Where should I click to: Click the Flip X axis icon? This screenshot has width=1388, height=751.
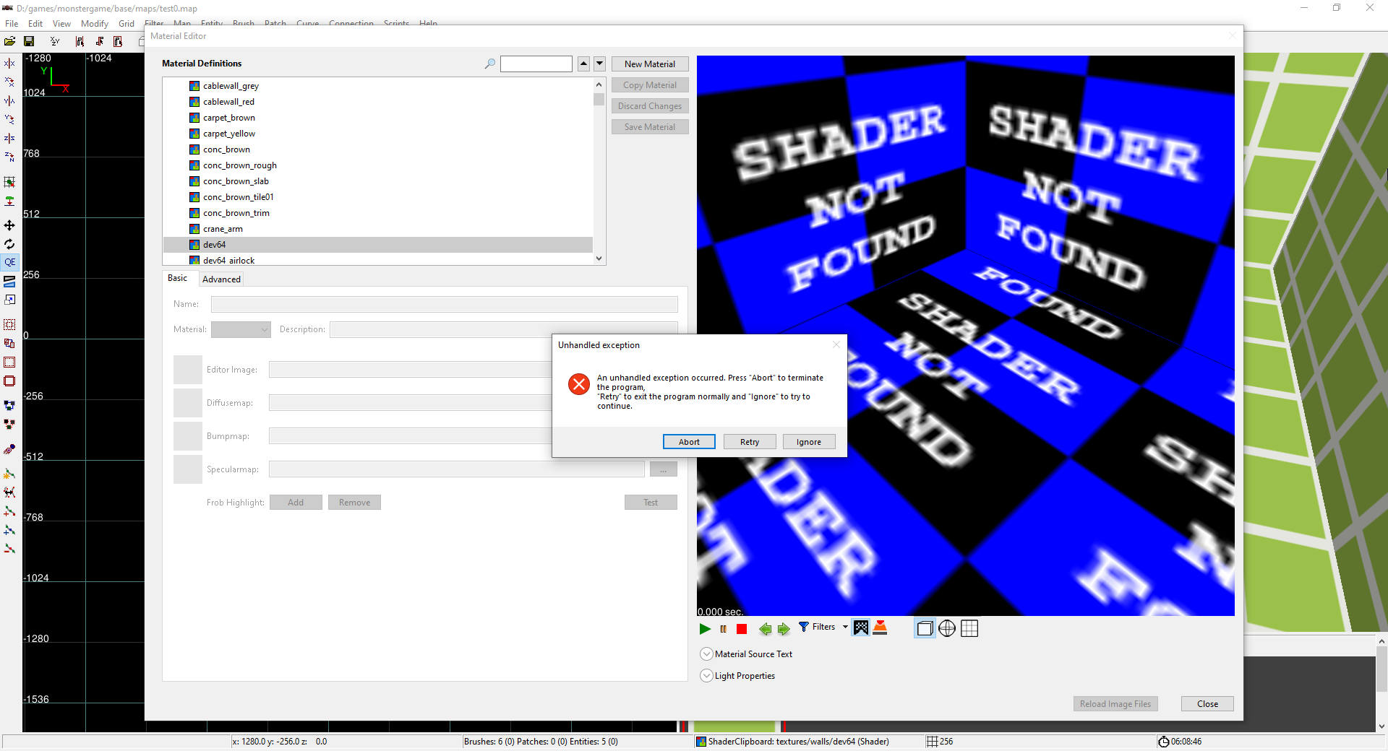pos(9,64)
